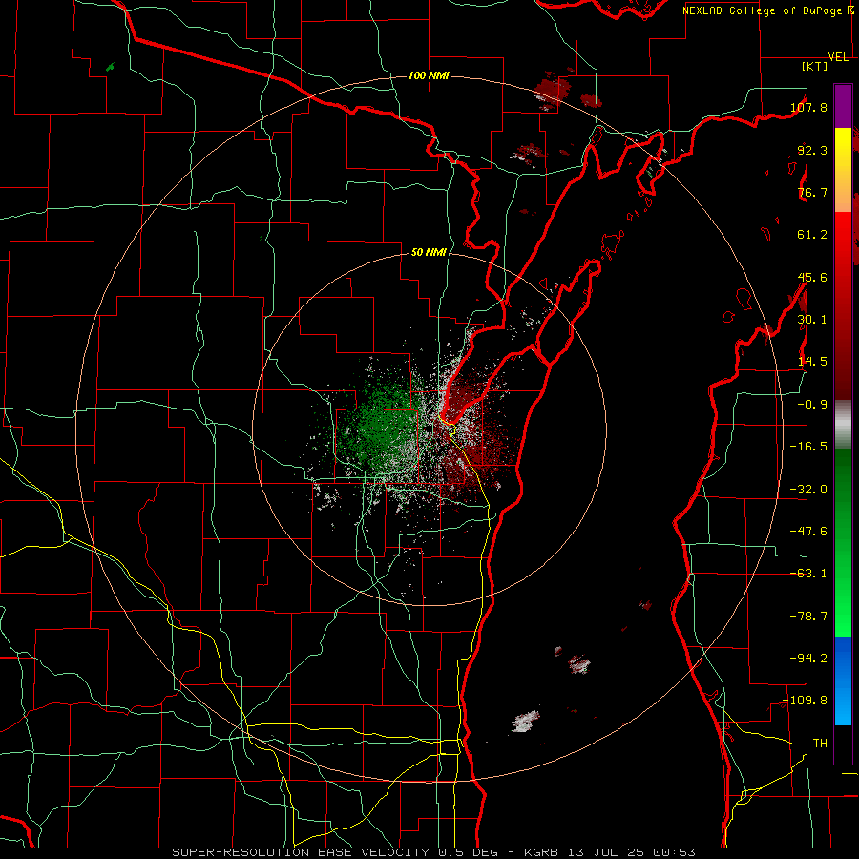Click the VEL legend title

[x=838, y=57]
